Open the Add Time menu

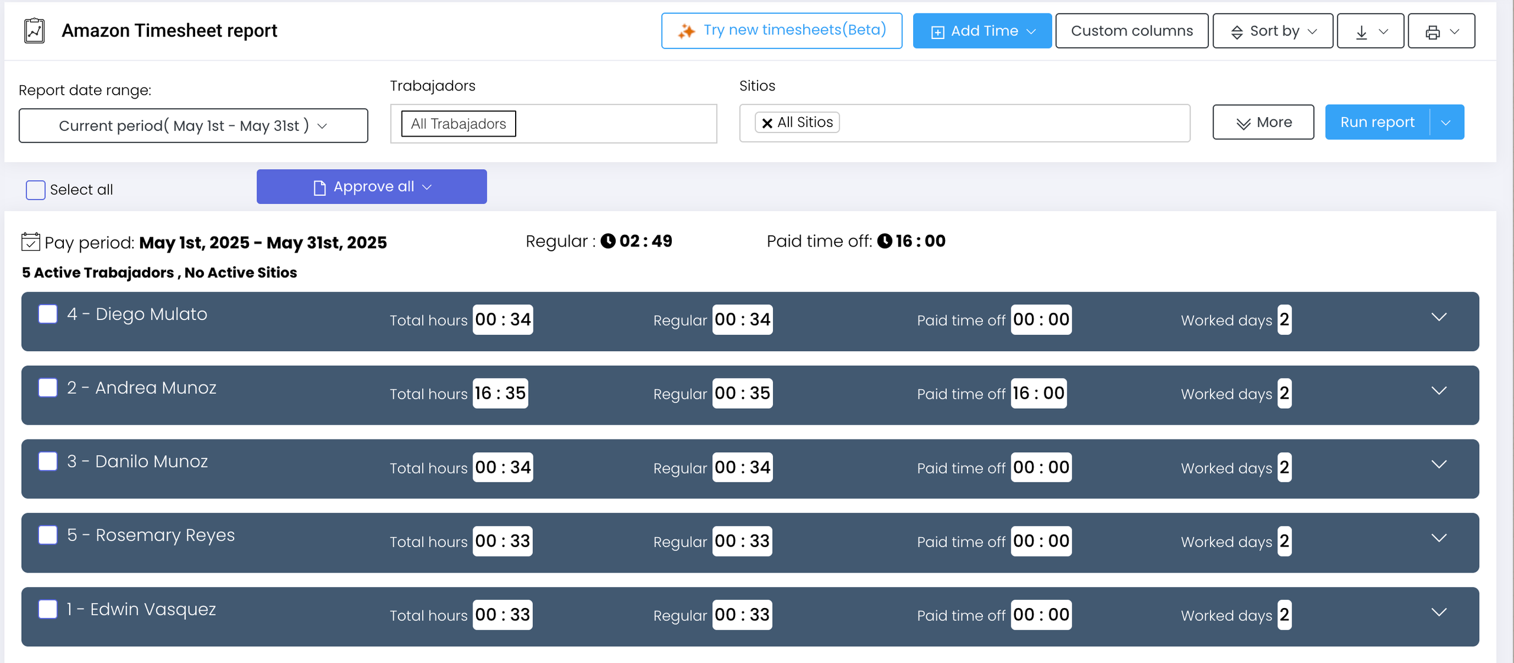(982, 31)
